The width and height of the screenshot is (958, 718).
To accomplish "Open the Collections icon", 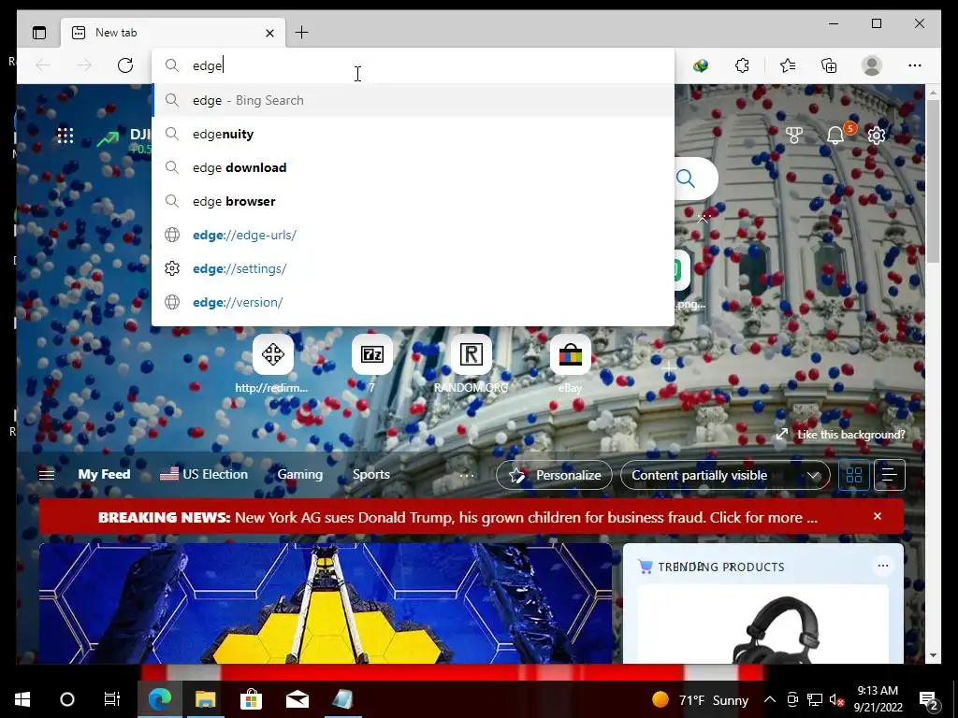I will 829,65.
